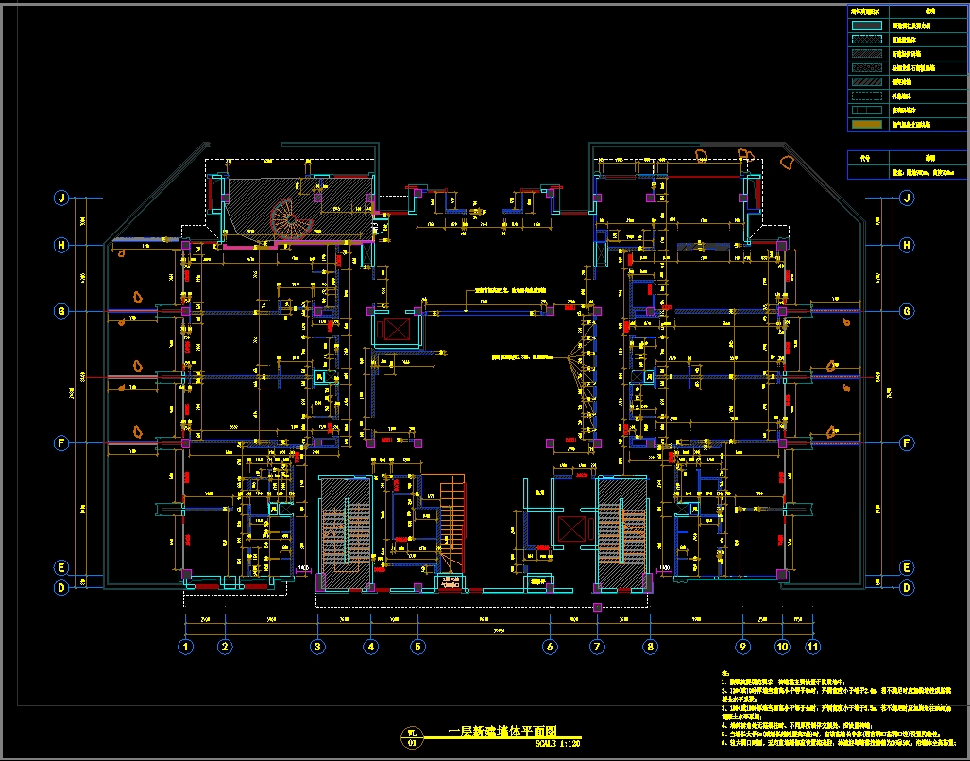Screen dimensions: 970x761
Task: Select the lower-right elevator shaft X symbol
Action: coord(572,527)
